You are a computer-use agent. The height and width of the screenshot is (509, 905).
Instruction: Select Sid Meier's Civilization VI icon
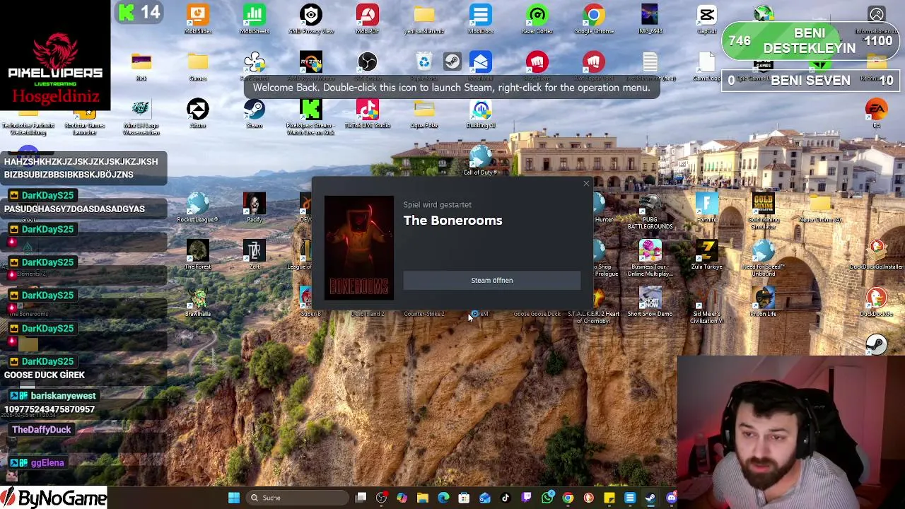(706, 305)
